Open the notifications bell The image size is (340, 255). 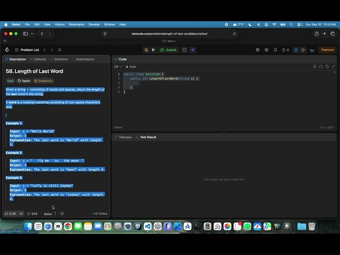(x=275, y=50)
